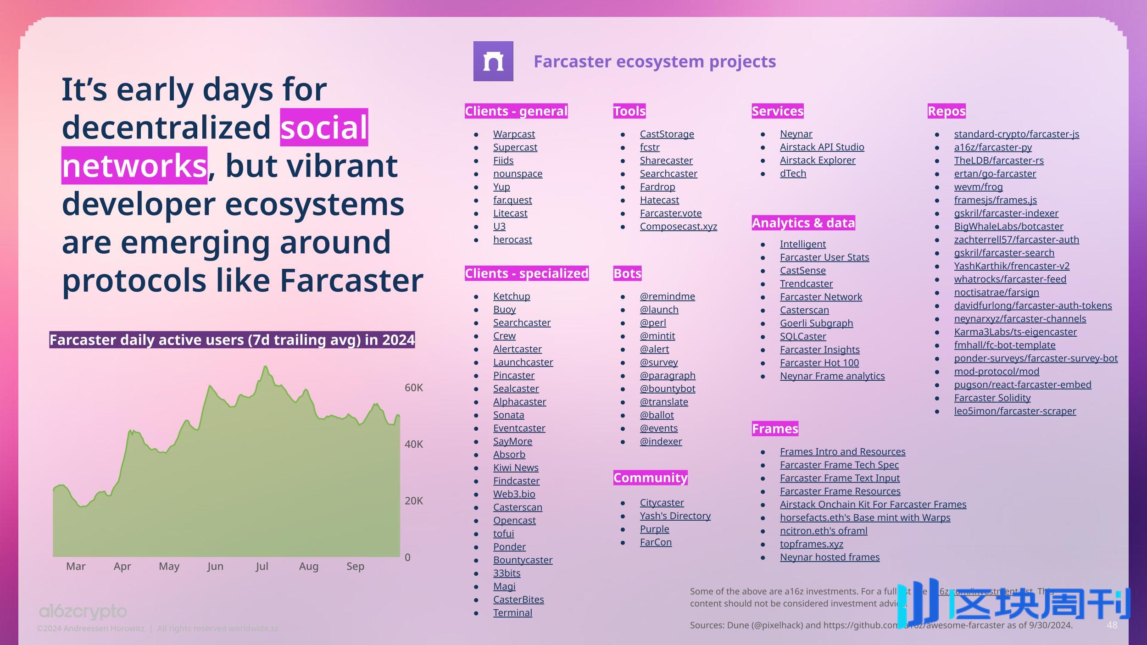1147x645 pixels.
Task: Click the dTech link
Action: point(793,173)
